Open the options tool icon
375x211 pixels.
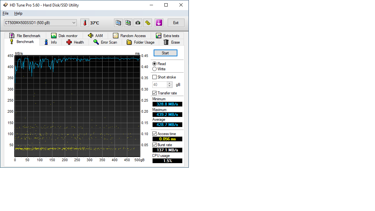[148, 23]
